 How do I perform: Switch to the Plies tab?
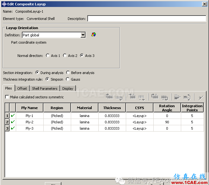pos(9,88)
